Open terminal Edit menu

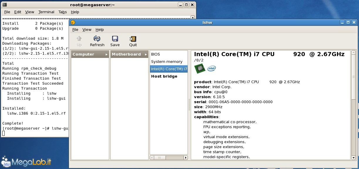(x=18, y=12)
